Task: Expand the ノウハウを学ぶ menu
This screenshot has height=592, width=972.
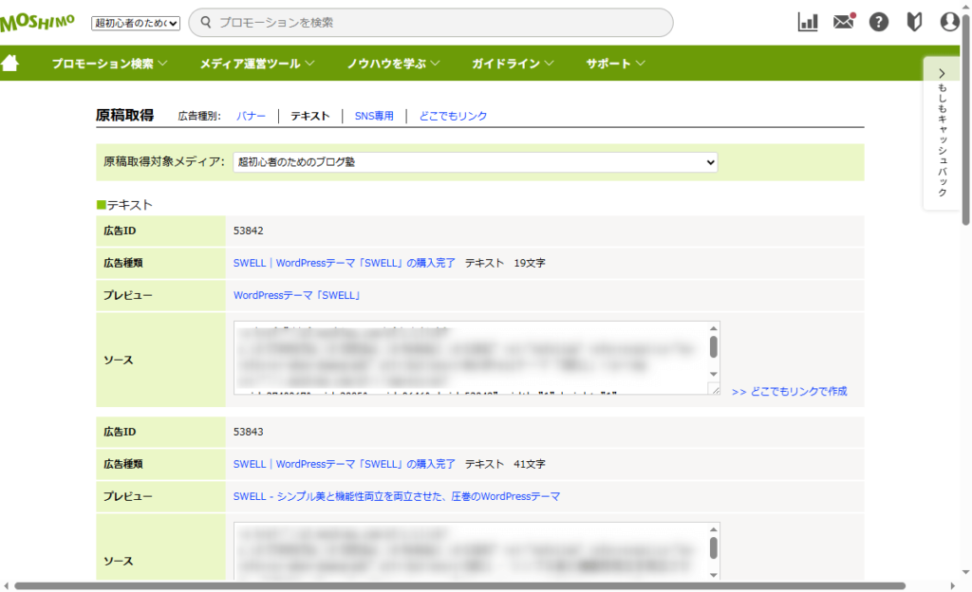Action: 393,64
